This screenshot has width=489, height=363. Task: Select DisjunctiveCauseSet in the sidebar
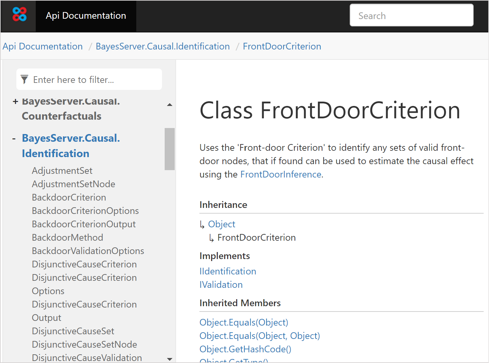point(73,331)
